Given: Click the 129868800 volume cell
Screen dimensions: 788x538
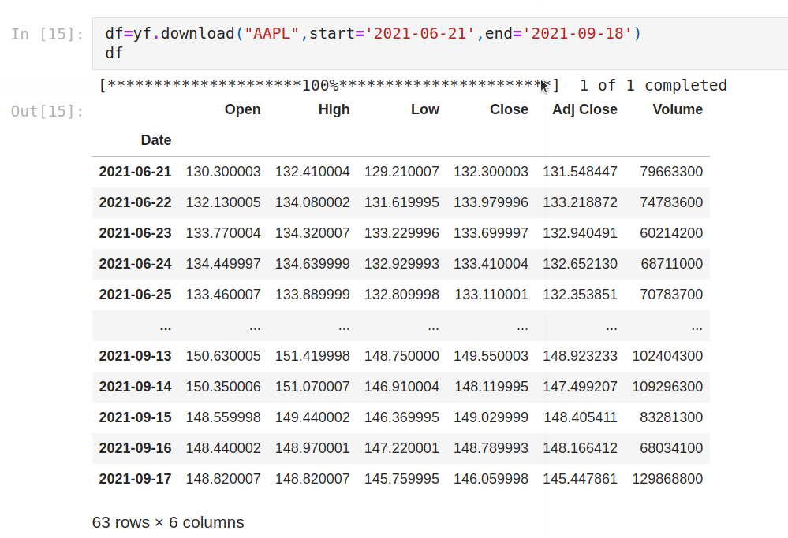Looking at the screenshot, I should (667, 479).
